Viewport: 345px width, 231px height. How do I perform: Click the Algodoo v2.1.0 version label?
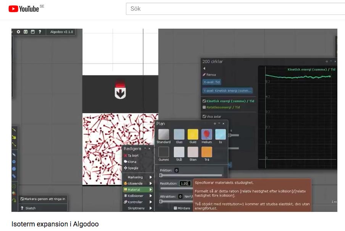[61, 32]
